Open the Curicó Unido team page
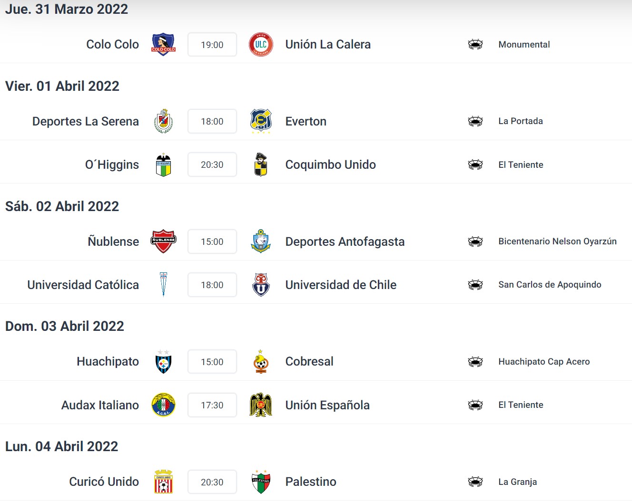Image resolution: width=632 pixels, height=502 pixels. coord(104,482)
